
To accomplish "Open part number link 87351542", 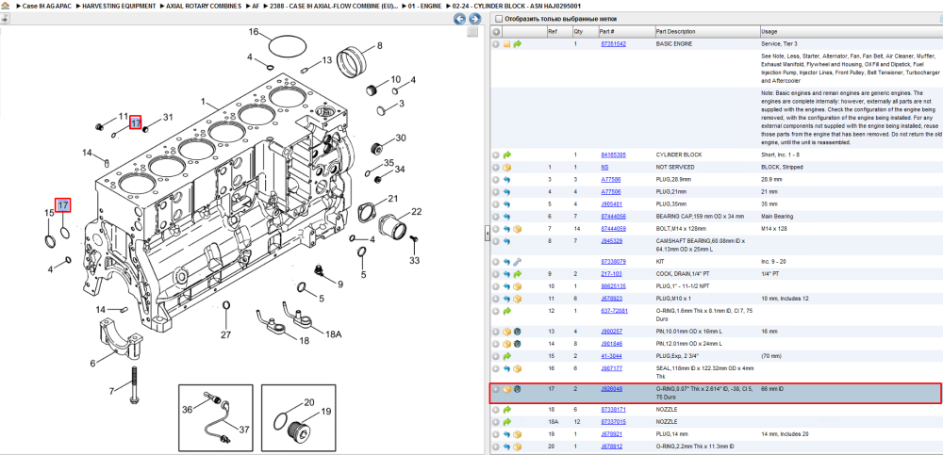I will coord(614,44).
